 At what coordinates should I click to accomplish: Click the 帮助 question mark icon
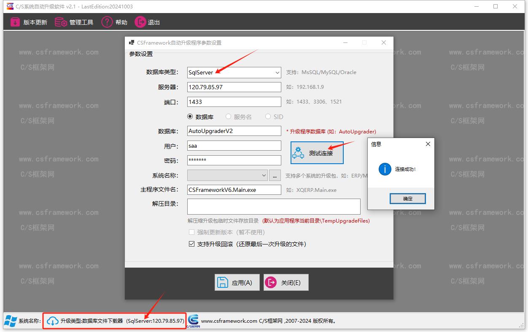[107, 22]
